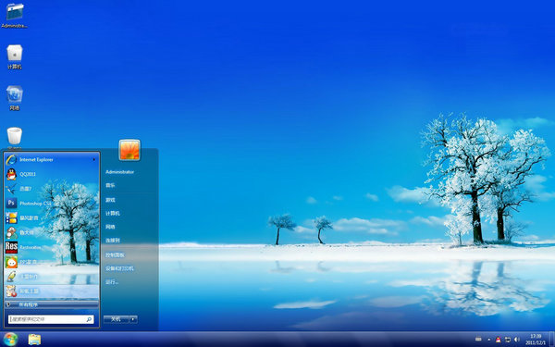Open 控制面板 in the Start menu

tap(115, 255)
